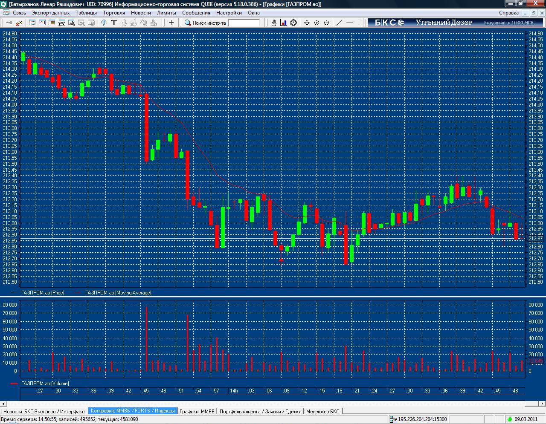The width and height of the screenshot is (546, 424).
Task: Switch to Котировки: ММВБ / FORTS / Индексы tab
Action: point(133,411)
